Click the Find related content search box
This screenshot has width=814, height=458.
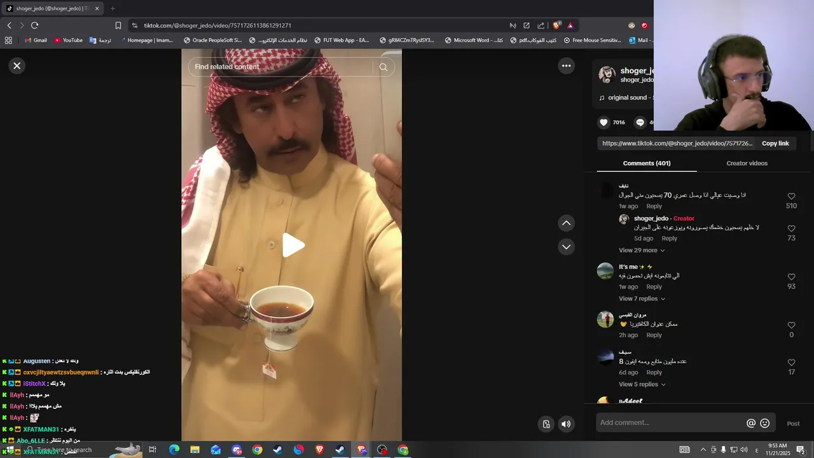pyautogui.click(x=280, y=67)
